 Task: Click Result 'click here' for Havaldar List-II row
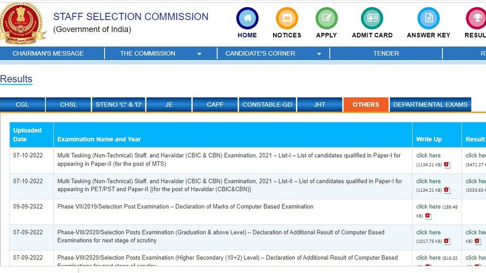pyautogui.click(x=476, y=181)
